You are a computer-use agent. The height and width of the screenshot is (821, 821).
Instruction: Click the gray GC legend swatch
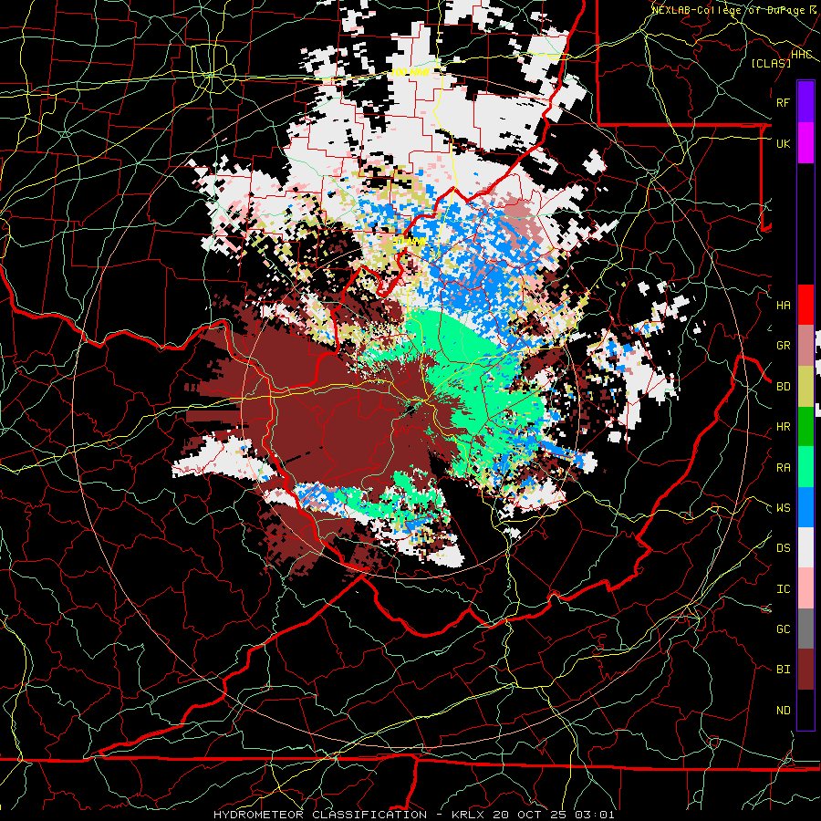(805, 629)
